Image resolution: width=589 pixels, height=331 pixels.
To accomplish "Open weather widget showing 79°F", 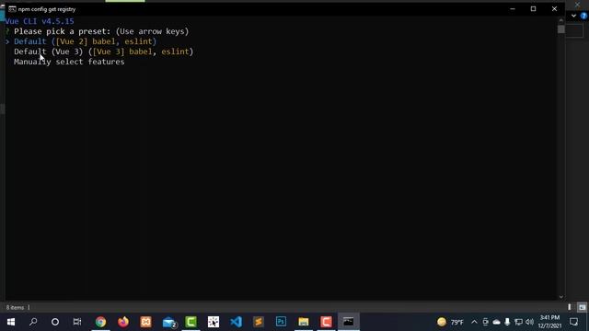I will (450, 322).
